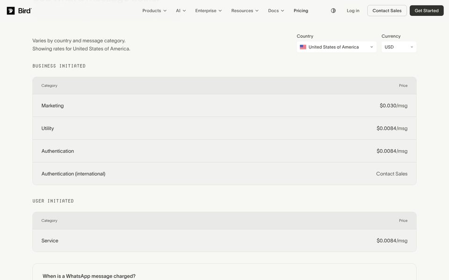Open the Country selector dropdown
Image resolution: width=449 pixels, height=280 pixels.
[x=336, y=47]
